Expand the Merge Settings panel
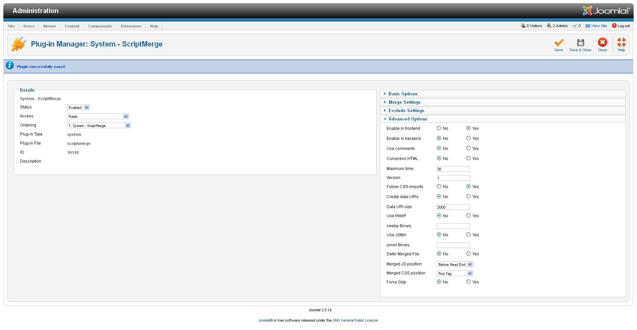The height and width of the screenshot is (330, 637). pyautogui.click(x=404, y=102)
